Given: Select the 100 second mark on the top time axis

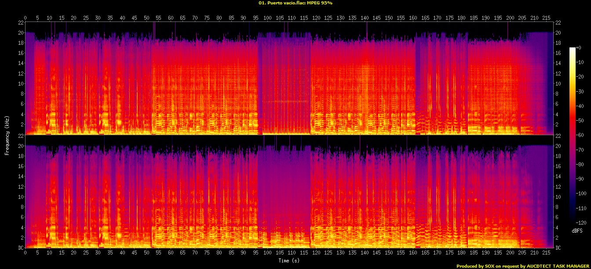Looking at the screenshot, I should (x=267, y=18).
